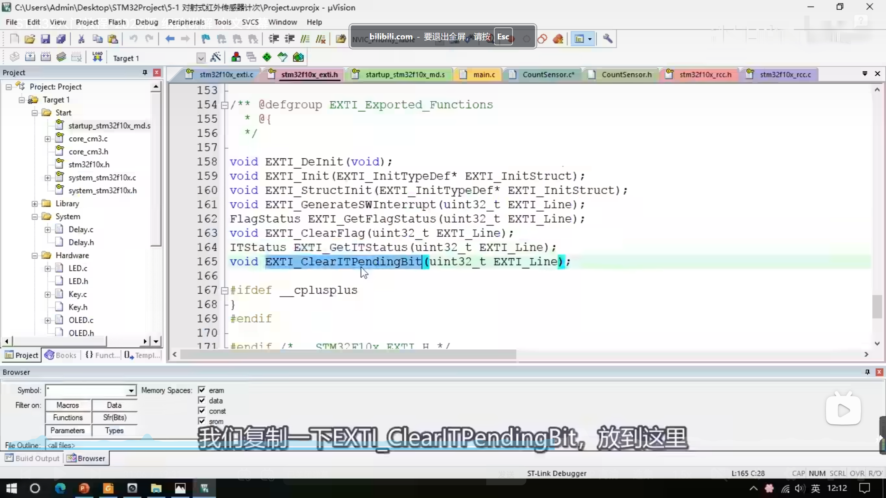Viewport: 886px width, 498px height.
Task: Open the Target 1 selection dropdown
Action: click(201, 58)
